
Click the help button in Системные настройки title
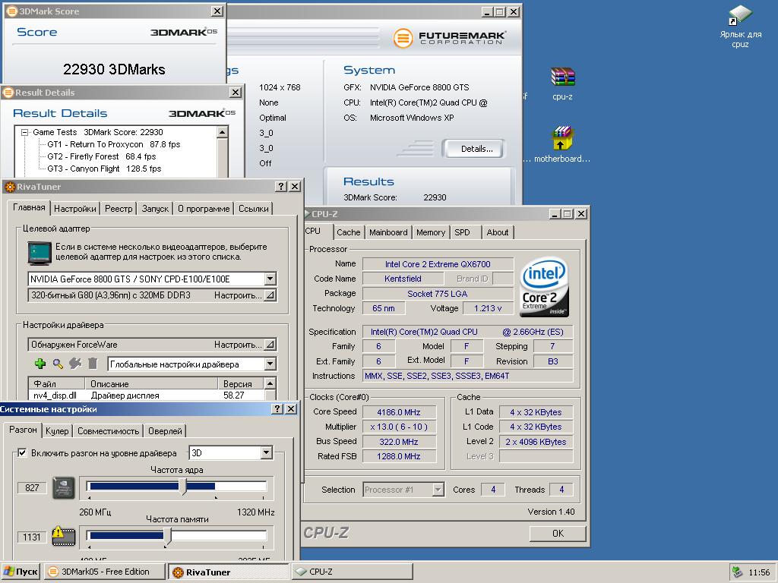click(278, 409)
